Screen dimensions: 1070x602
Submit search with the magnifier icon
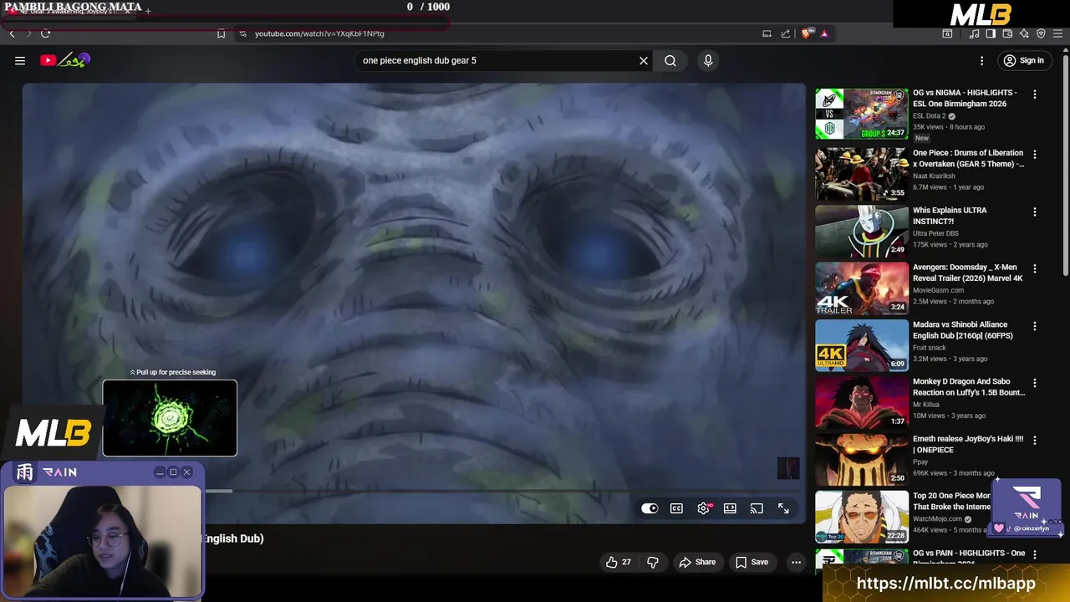pos(670,60)
